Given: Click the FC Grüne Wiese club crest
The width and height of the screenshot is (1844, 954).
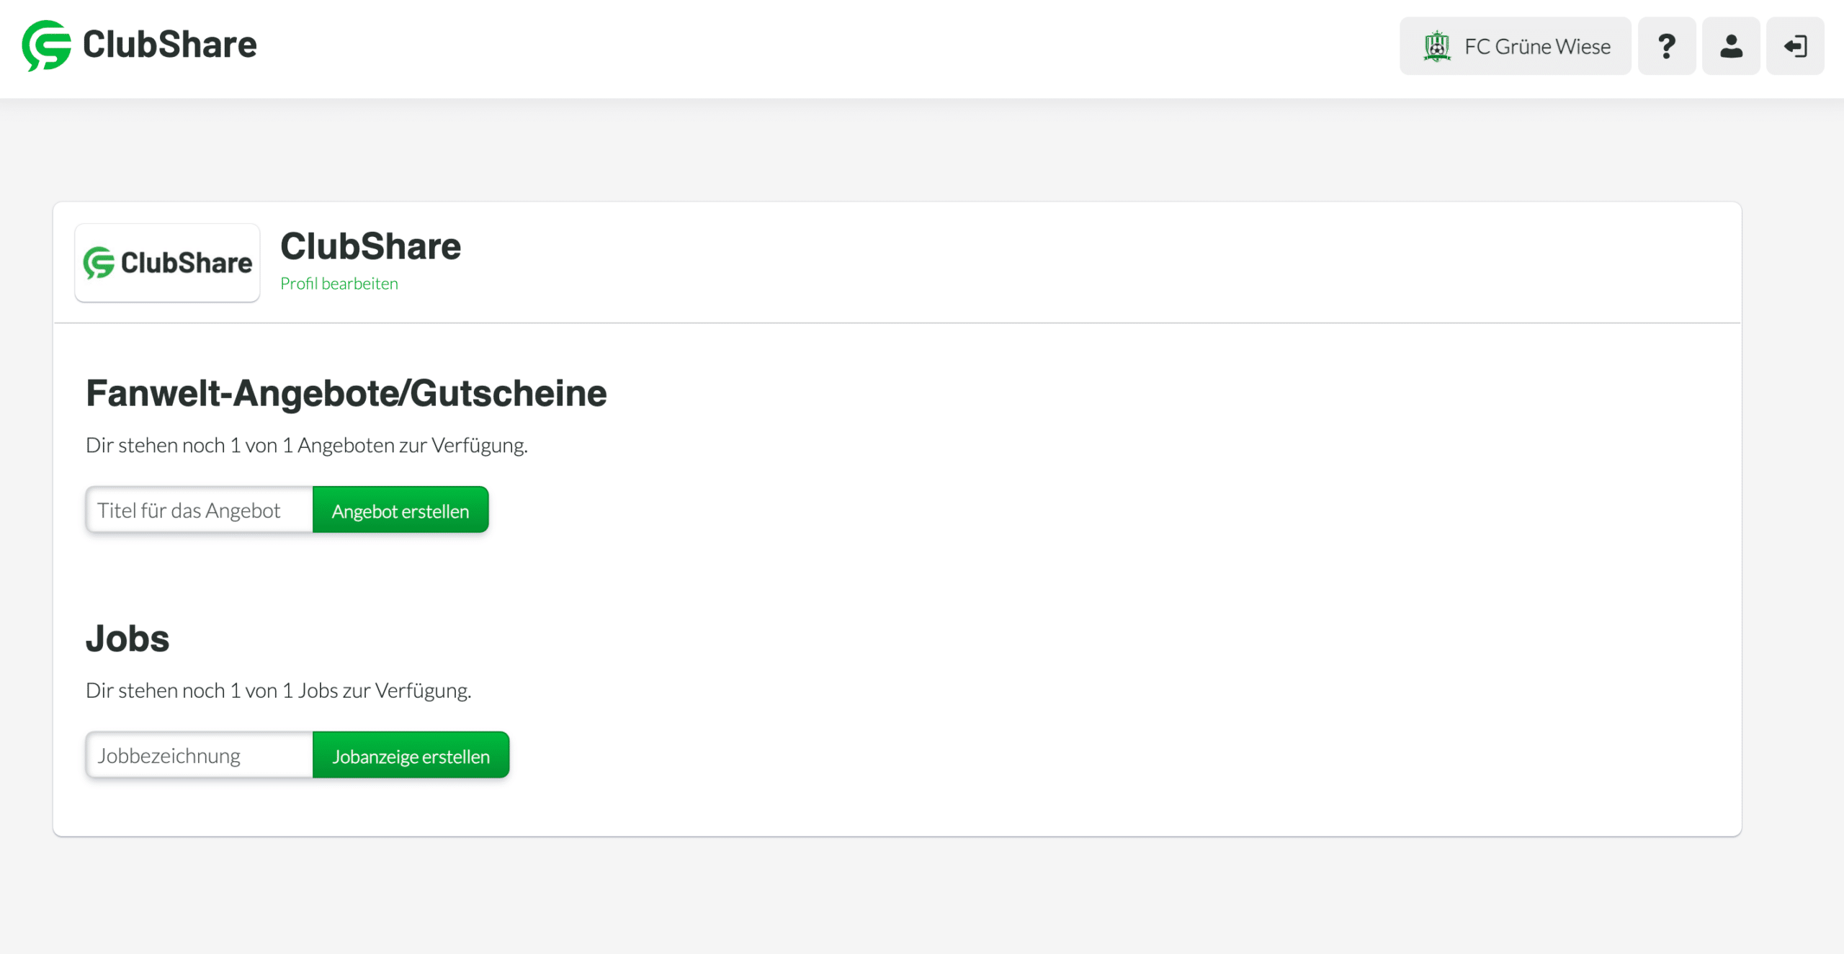Looking at the screenshot, I should [x=1436, y=46].
